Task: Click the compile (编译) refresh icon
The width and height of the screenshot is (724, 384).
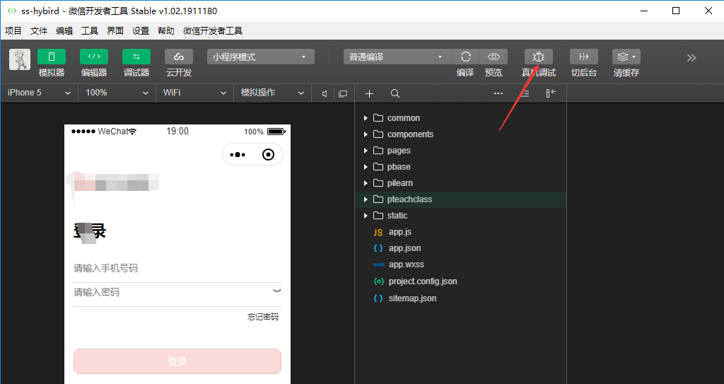Action: click(x=465, y=57)
